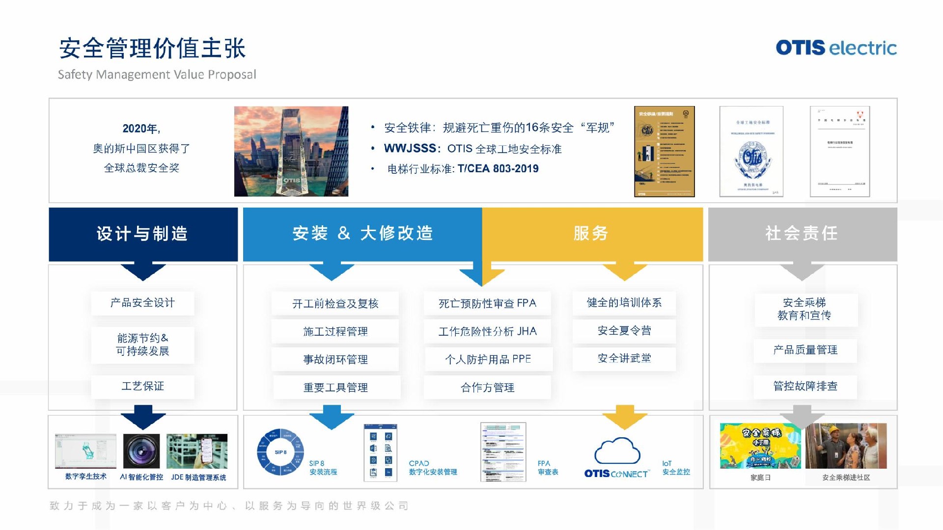Click the 合作方管理 box
The image size is (943, 530).
coord(487,387)
